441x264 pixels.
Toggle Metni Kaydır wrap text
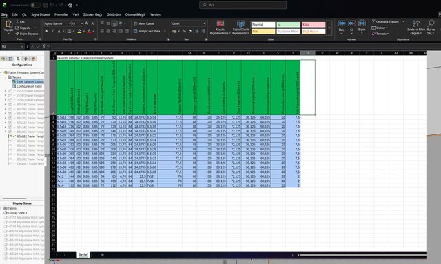144,23
